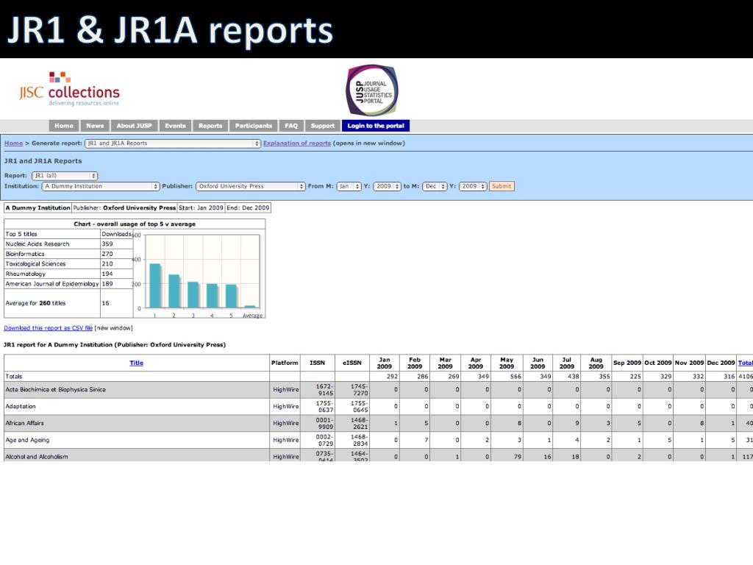Open the To month Dec dropdown

[x=435, y=186]
